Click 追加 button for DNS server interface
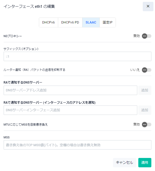 coord(145,110)
